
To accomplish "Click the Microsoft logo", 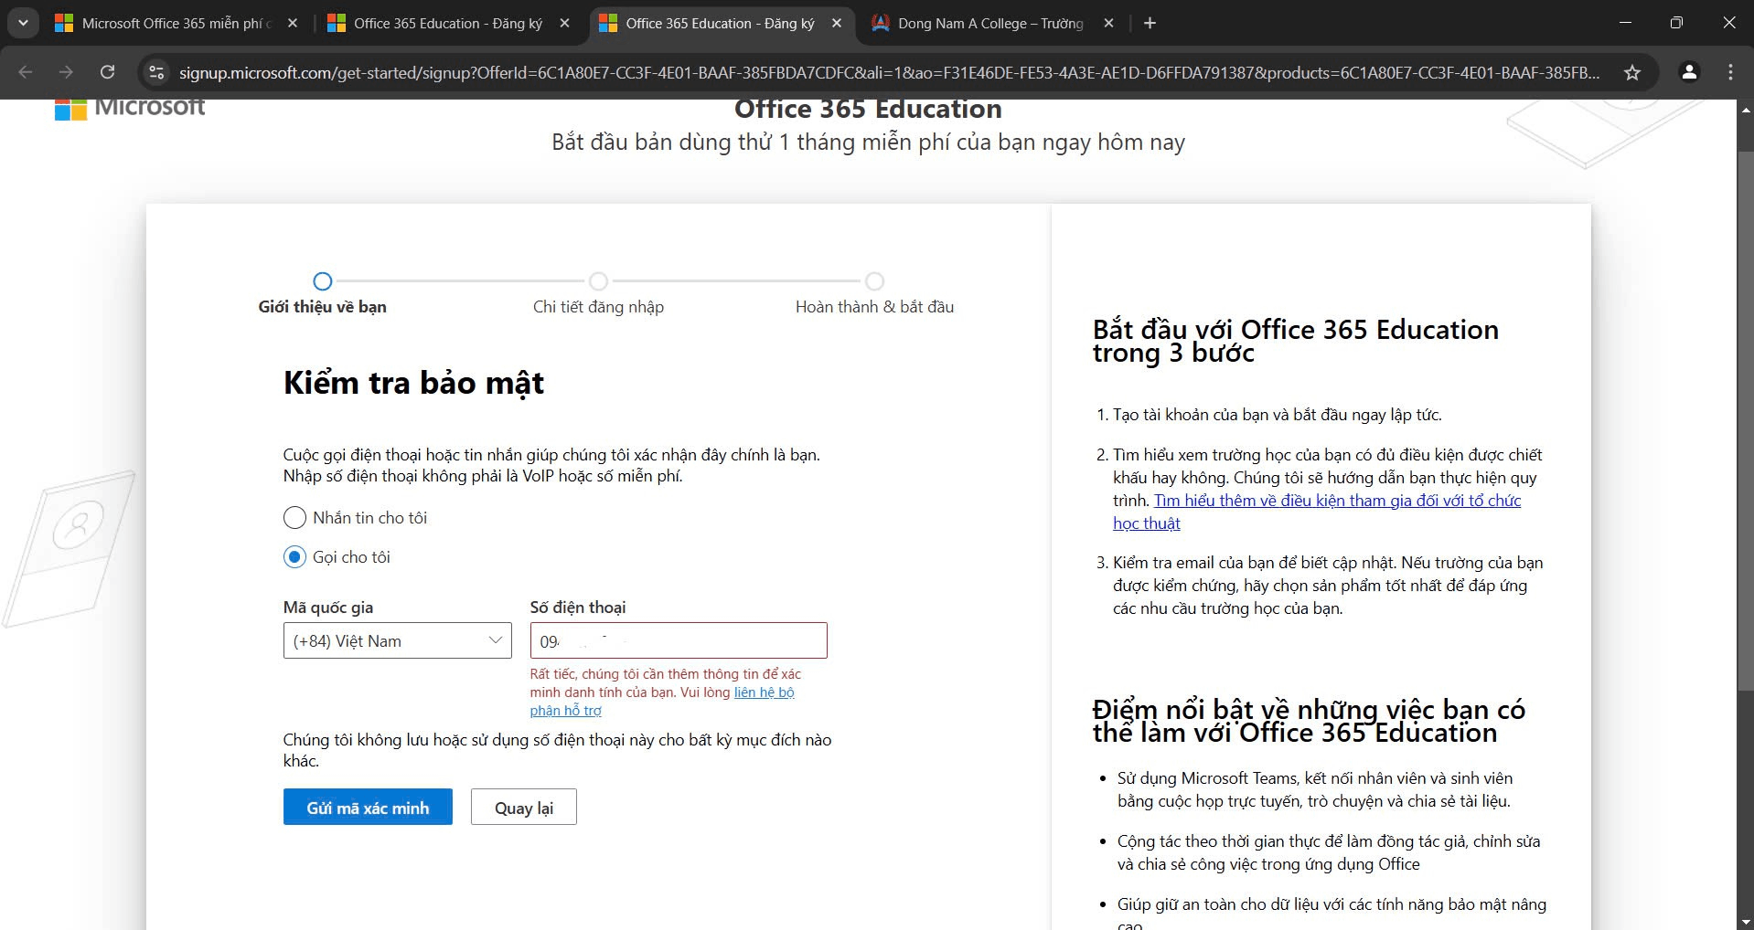I will click(130, 109).
